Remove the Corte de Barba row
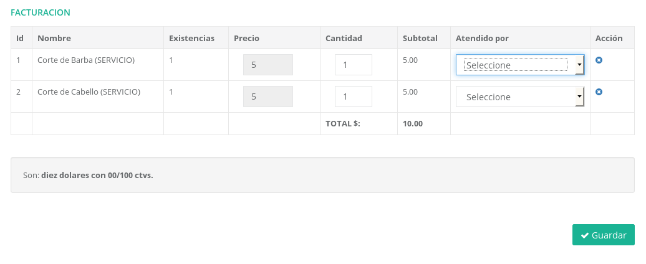Image resolution: width=646 pixels, height=264 pixels. (x=599, y=60)
